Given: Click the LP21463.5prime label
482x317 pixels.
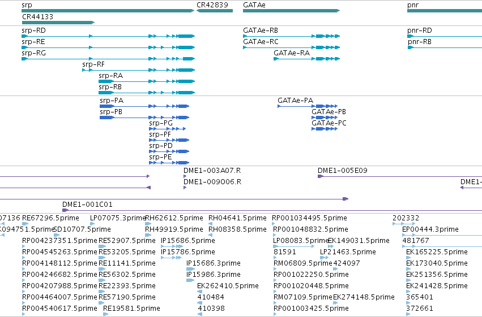Looking at the screenshot, I should 348,252.
